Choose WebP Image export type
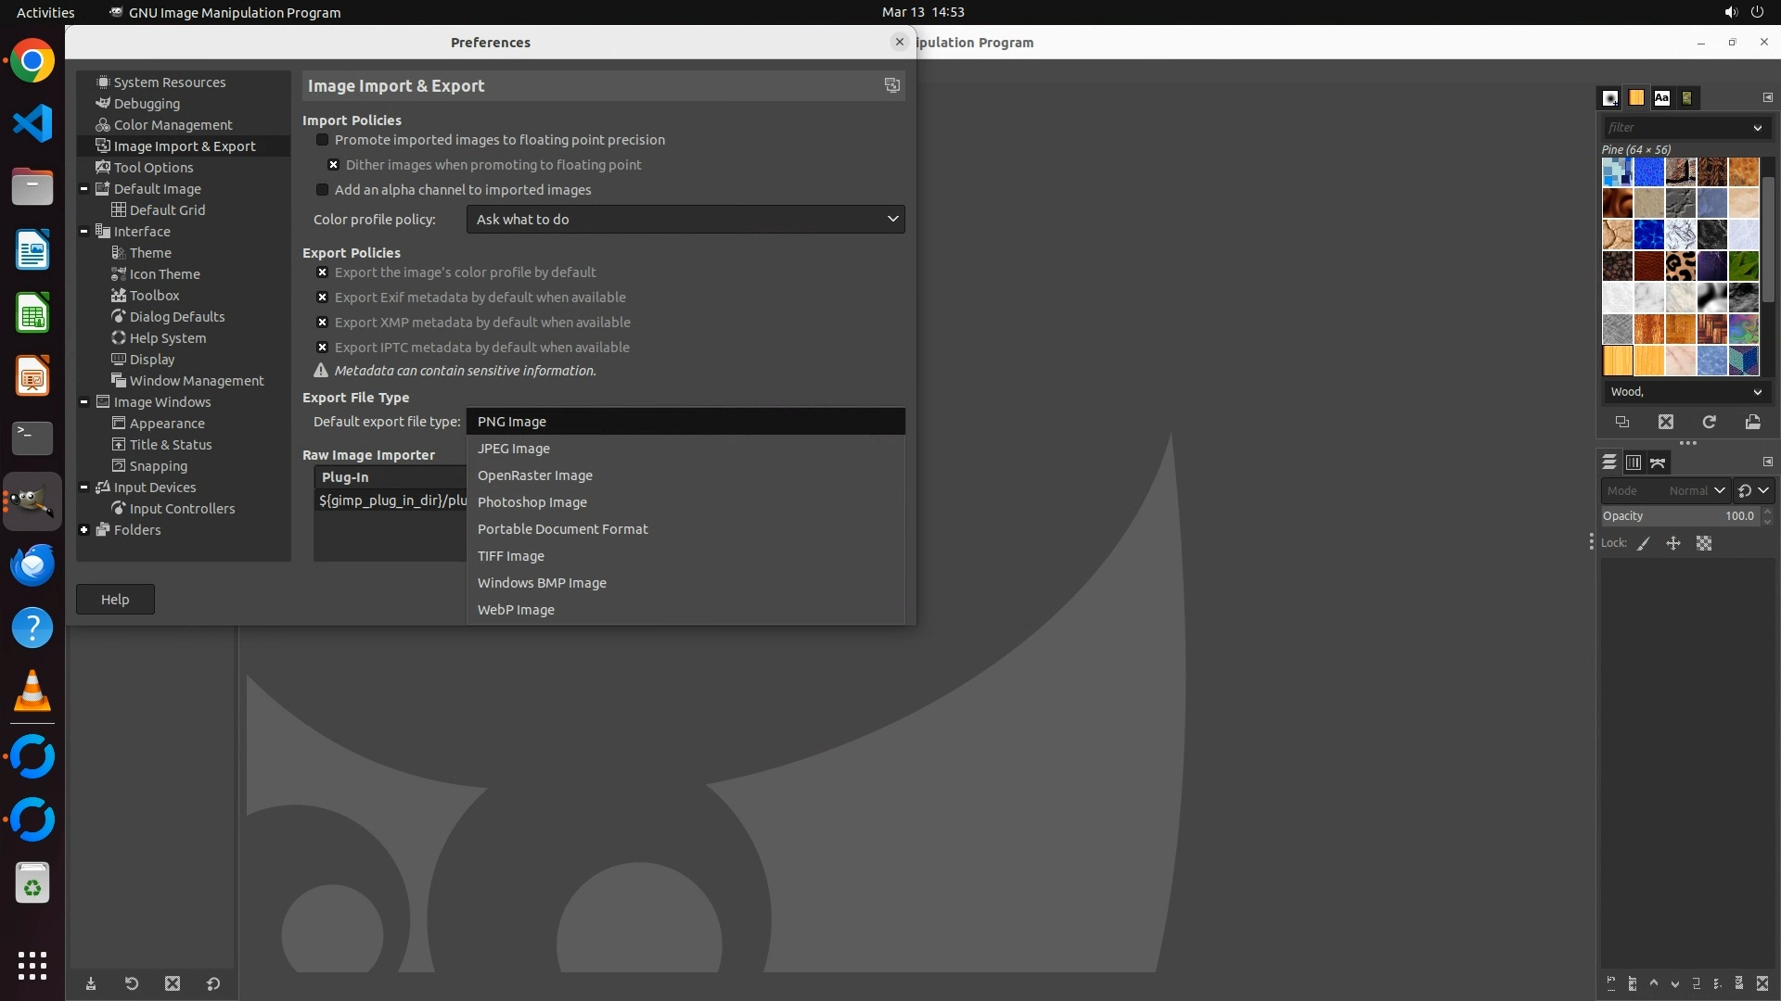Image resolution: width=1781 pixels, height=1001 pixels. click(x=516, y=610)
